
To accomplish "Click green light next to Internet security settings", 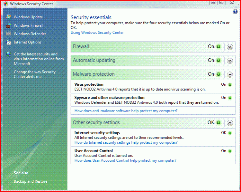I will click(x=230, y=133).
